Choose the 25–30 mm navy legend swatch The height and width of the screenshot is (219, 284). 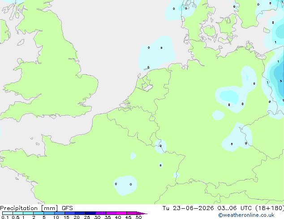(90, 213)
